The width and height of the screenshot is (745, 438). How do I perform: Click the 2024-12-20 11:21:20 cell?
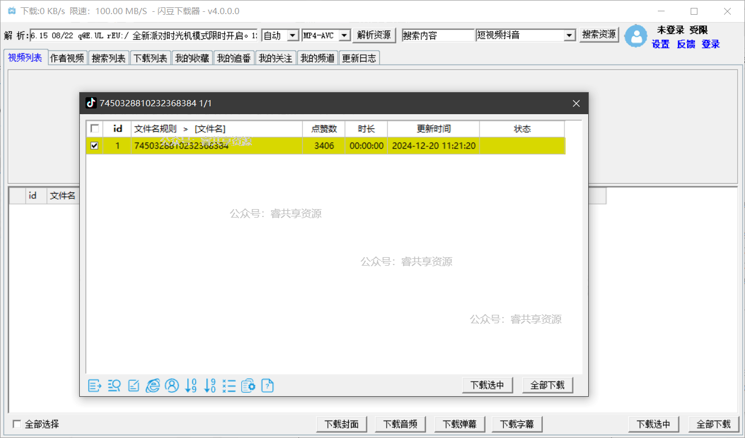[434, 146]
